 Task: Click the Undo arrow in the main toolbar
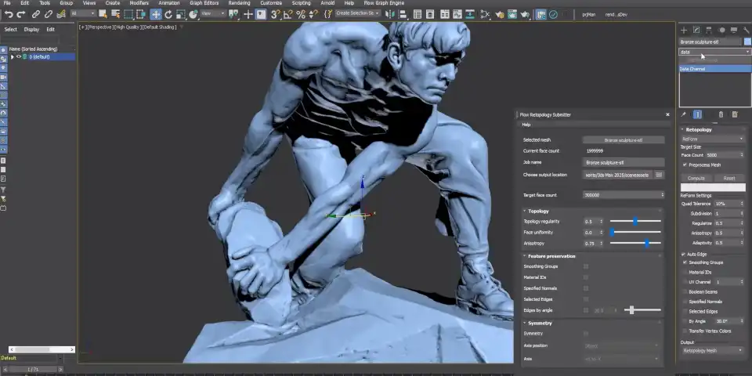(7, 14)
